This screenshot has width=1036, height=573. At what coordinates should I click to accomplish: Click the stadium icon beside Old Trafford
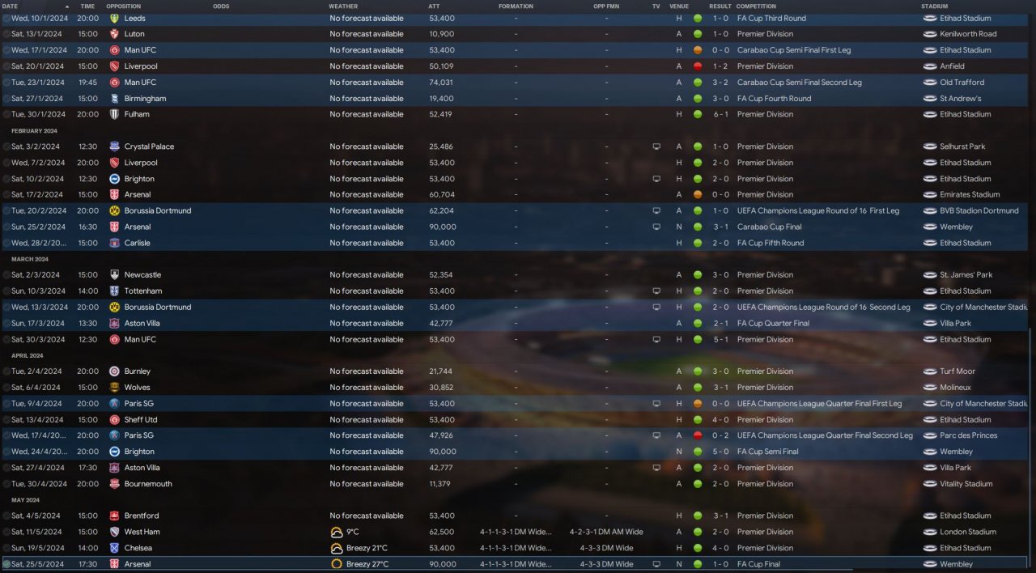click(930, 83)
